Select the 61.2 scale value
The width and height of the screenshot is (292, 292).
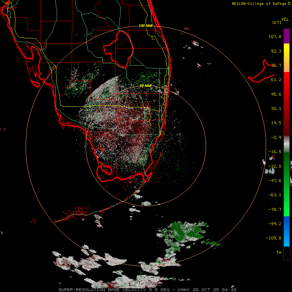pyautogui.click(x=276, y=80)
